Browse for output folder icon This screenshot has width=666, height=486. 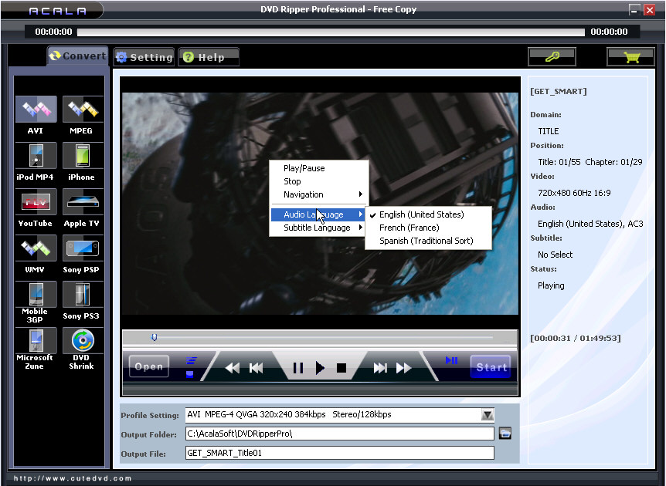coord(505,434)
